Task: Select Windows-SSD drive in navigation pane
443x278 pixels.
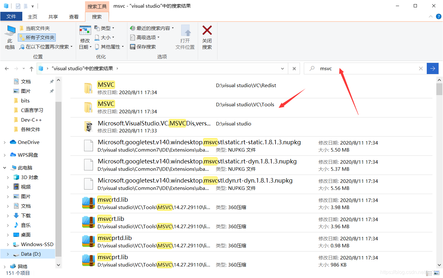Action: pos(37,244)
